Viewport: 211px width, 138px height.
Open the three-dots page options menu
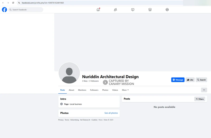click(x=204, y=90)
